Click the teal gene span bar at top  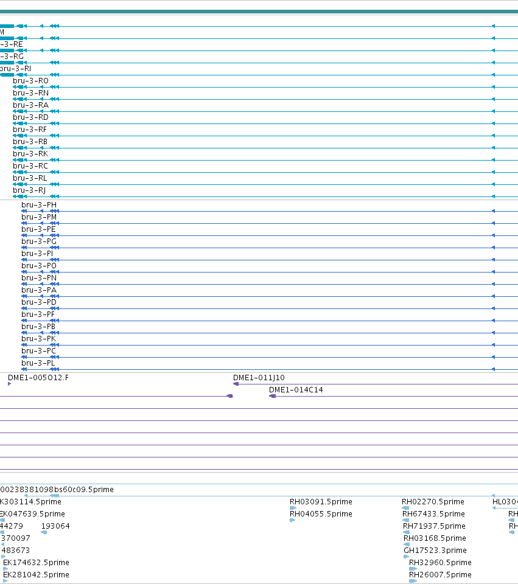tap(259, 12)
